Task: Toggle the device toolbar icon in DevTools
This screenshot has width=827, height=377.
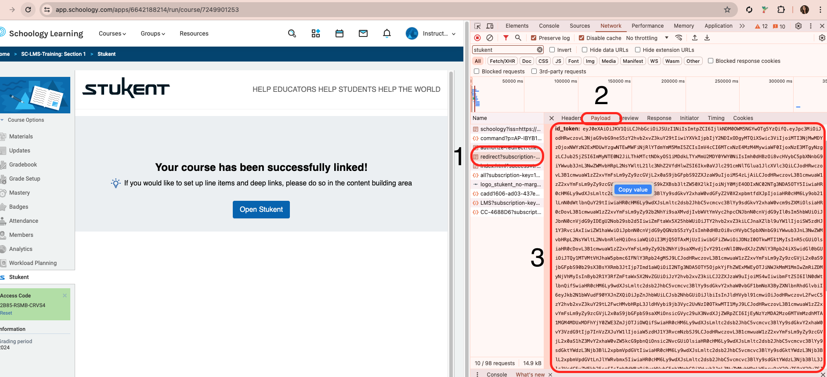Action: pos(490,26)
